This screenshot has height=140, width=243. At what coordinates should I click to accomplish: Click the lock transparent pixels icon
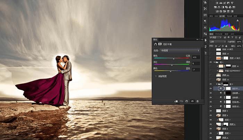coord(216,46)
